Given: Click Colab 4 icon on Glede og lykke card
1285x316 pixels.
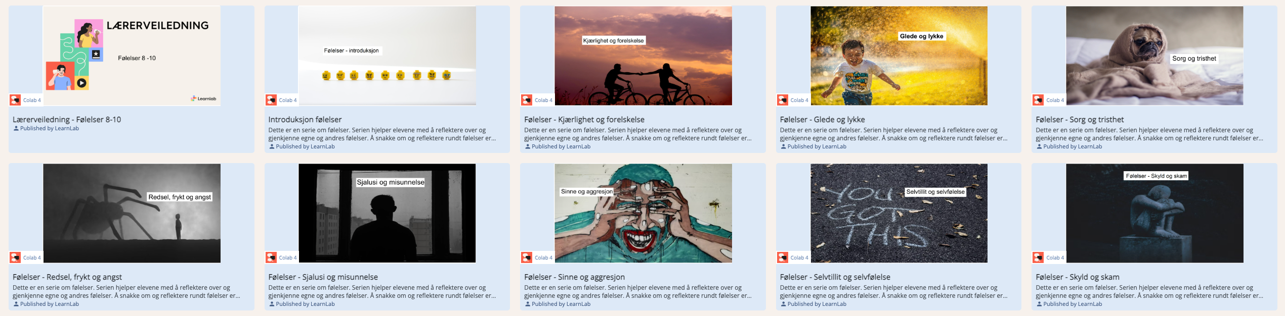Looking at the screenshot, I should pyautogui.click(x=783, y=100).
